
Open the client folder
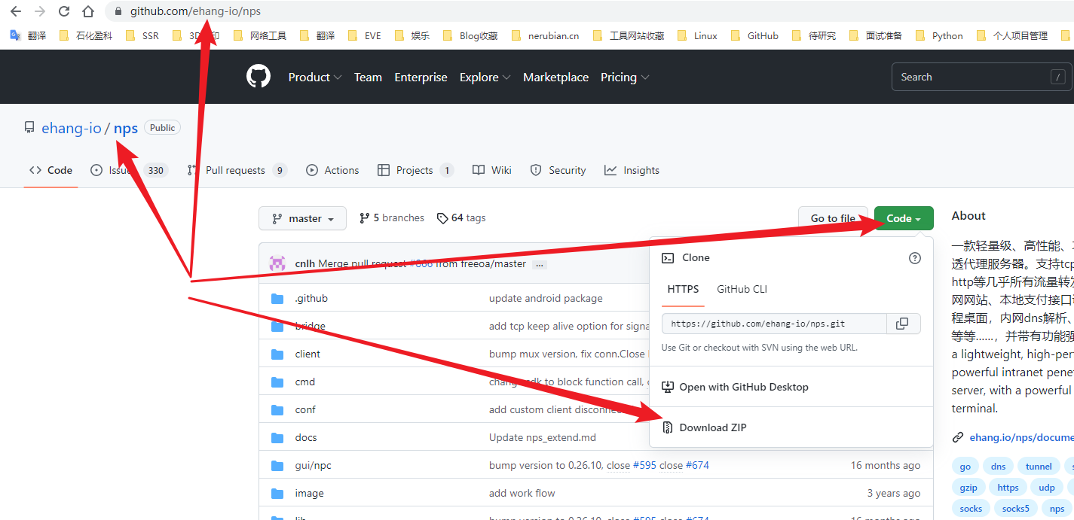[308, 354]
